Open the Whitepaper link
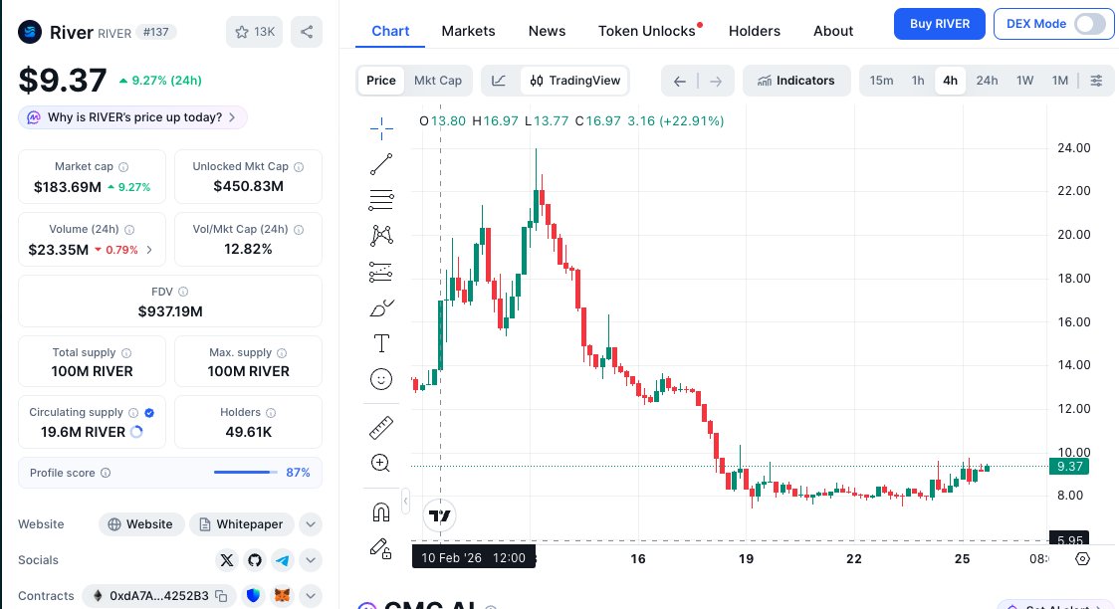 click(241, 524)
